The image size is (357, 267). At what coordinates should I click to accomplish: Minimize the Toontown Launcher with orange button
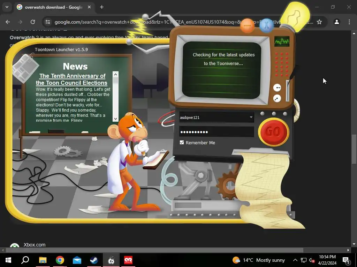(x=247, y=25)
